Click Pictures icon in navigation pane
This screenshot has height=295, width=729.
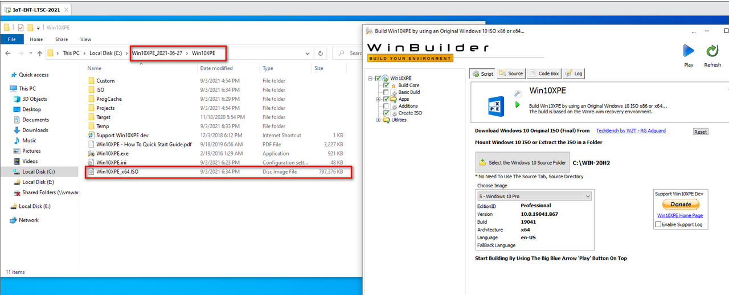click(16, 151)
